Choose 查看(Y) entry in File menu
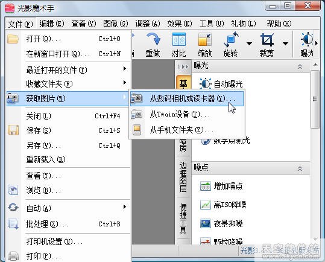325x262 pixels. 68,176
